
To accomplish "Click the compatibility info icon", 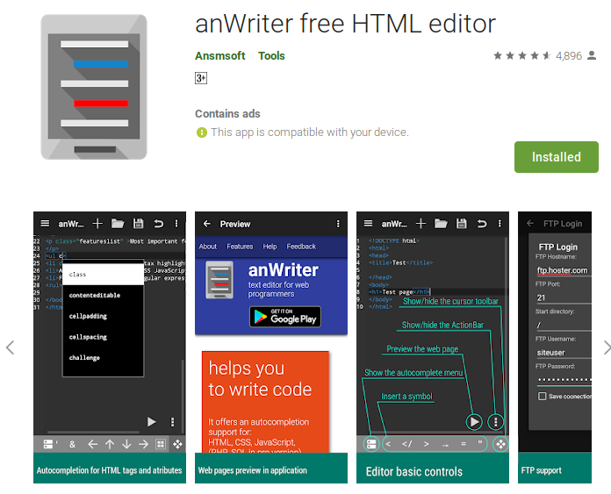I will tap(201, 132).
